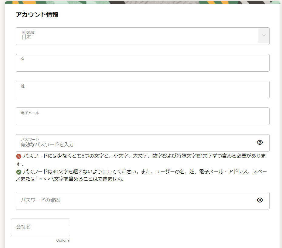Click the Optional label under 会社名
Image resolution: width=282 pixels, height=248 pixels.
(x=63, y=240)
